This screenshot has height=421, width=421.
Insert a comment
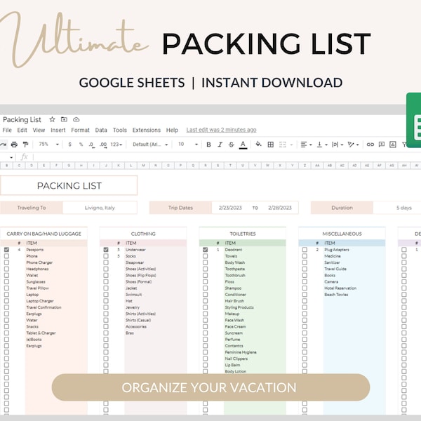point(382,145)
